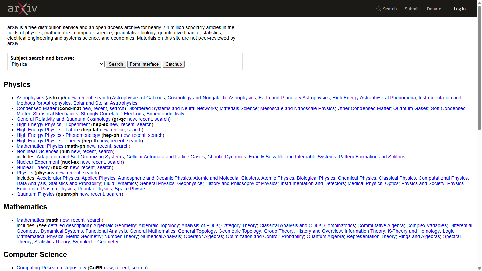Open search for gr-qc archive
The image size is (482, 271).
(x=162, y=119)
